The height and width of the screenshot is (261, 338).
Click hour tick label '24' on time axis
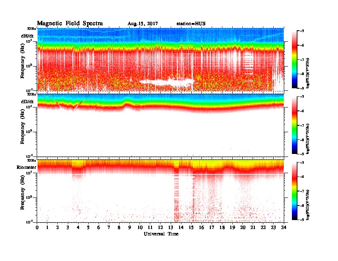pos(284,228)
